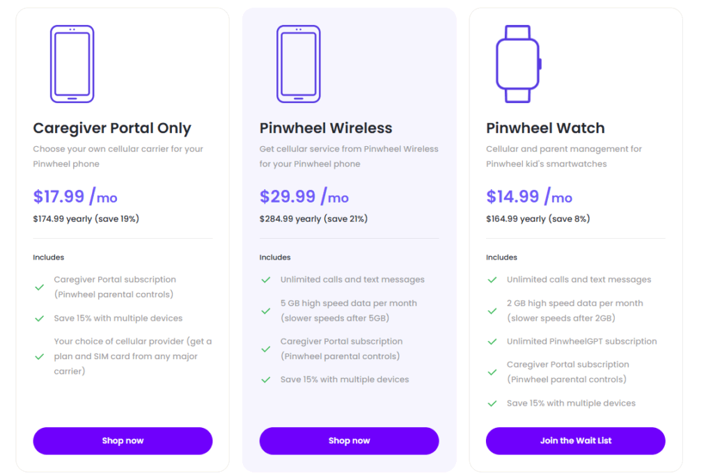Screen dimensions: 713x476
Task: Select the Pinwheel Watch plan title
Action: point(545,128)
